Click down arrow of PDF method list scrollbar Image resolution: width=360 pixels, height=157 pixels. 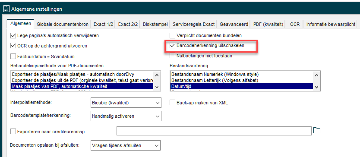click(157, 87)
